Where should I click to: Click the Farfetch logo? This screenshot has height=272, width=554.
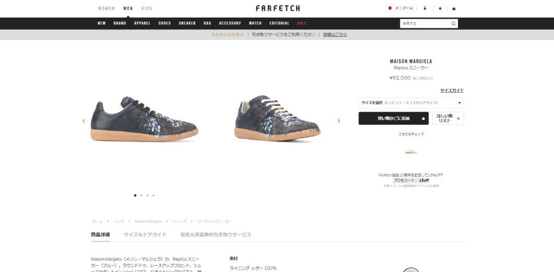point(278,8)
